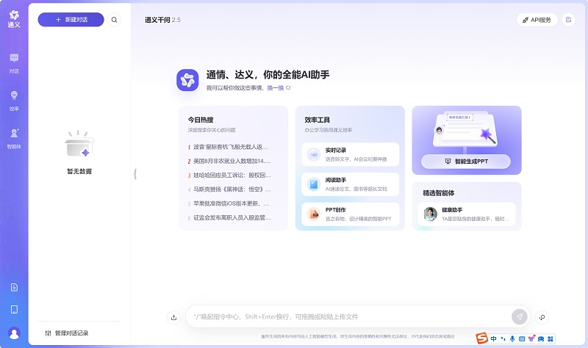Open hot search item 马斯克赞扬《黑神话：悟空》

(x=229, y=189)
